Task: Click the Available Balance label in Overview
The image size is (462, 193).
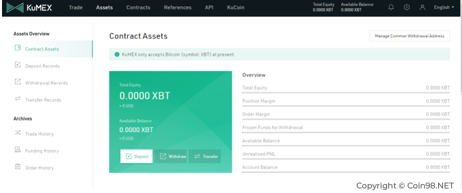Action: click(x=261, y=141)
